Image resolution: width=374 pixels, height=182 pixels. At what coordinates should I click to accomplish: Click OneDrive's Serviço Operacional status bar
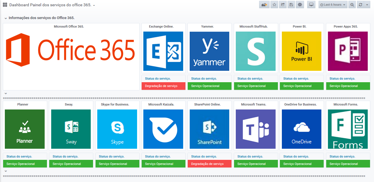[302, 164]
